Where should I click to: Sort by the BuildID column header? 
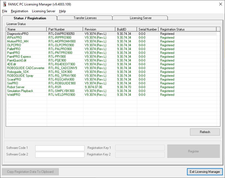pyautogui.click(x=126, y=29)
